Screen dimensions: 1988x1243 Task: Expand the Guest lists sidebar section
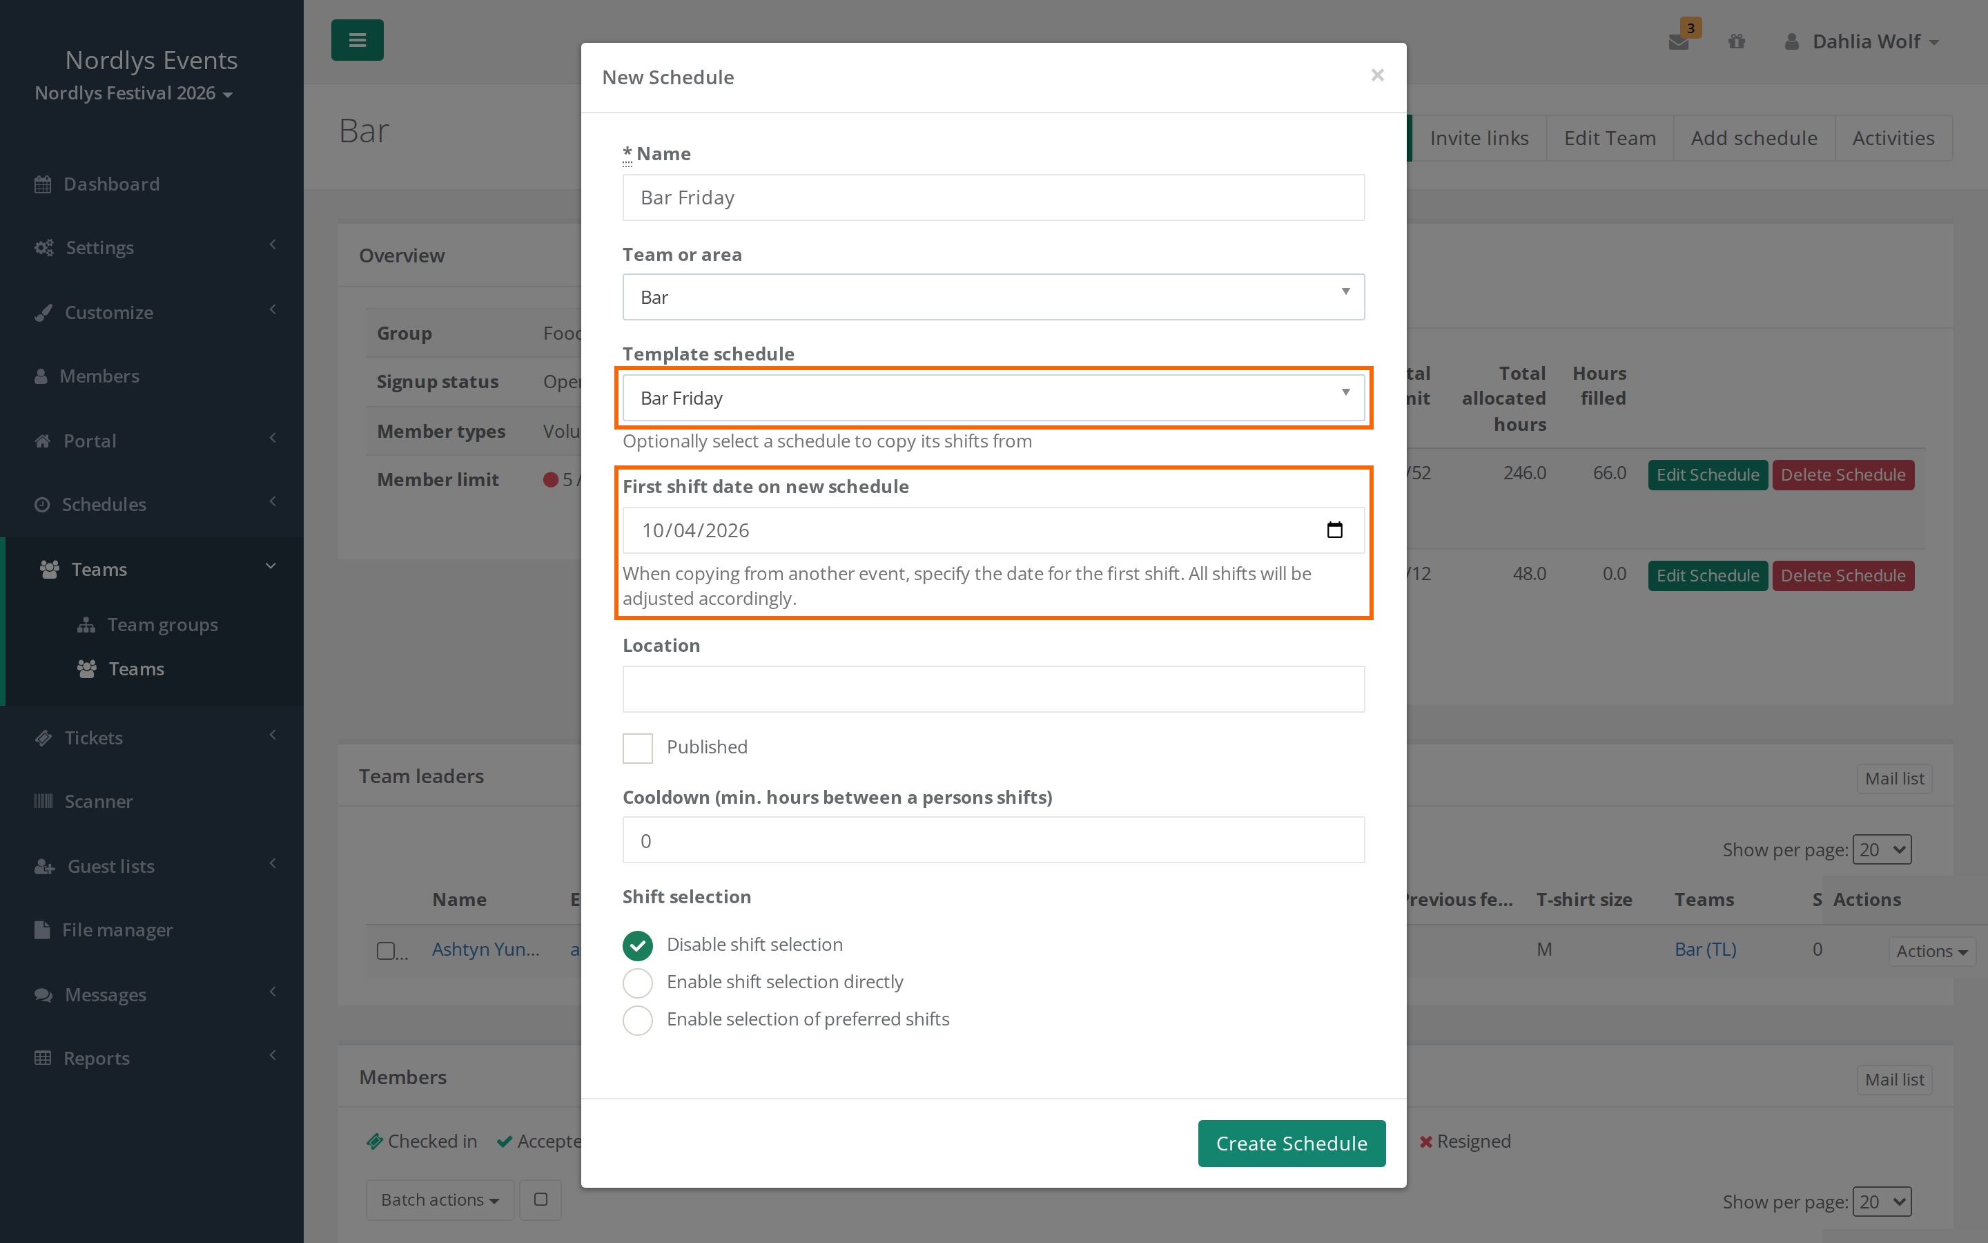152,867
